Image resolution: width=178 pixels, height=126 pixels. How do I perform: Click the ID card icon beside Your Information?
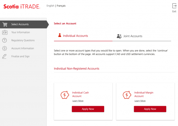tap(5, 32)
